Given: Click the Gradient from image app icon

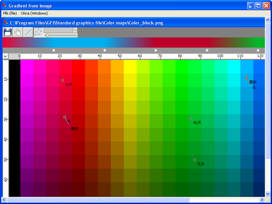Looking at the screenshot, I should point(4,5).
